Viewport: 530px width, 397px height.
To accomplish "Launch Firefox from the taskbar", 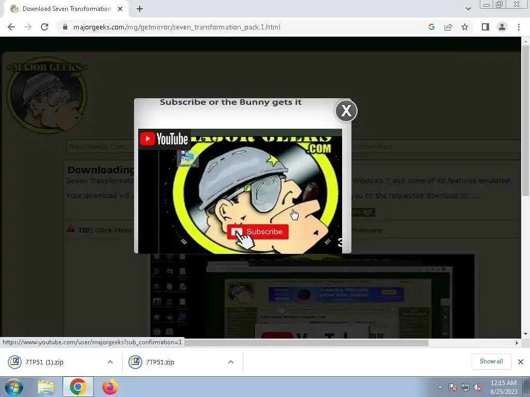I will click(110, 387).
